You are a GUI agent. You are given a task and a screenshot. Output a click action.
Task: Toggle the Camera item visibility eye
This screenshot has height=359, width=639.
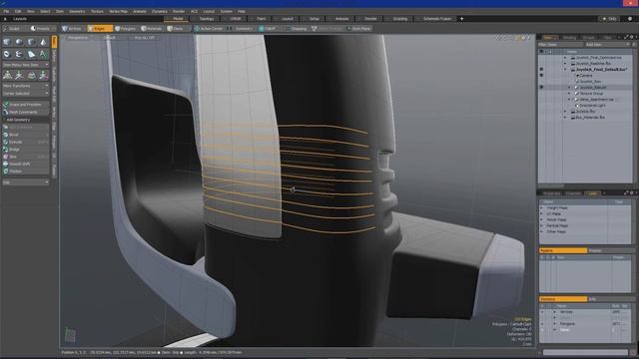pos(541,76)
